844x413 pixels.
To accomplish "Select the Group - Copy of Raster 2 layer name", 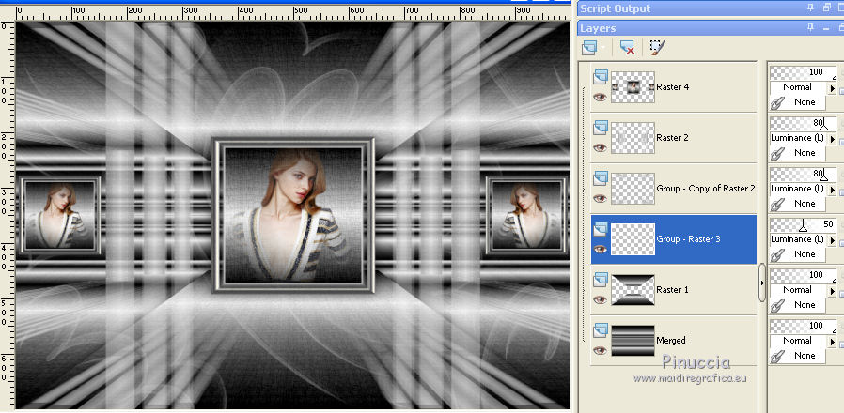I will 706,189.
